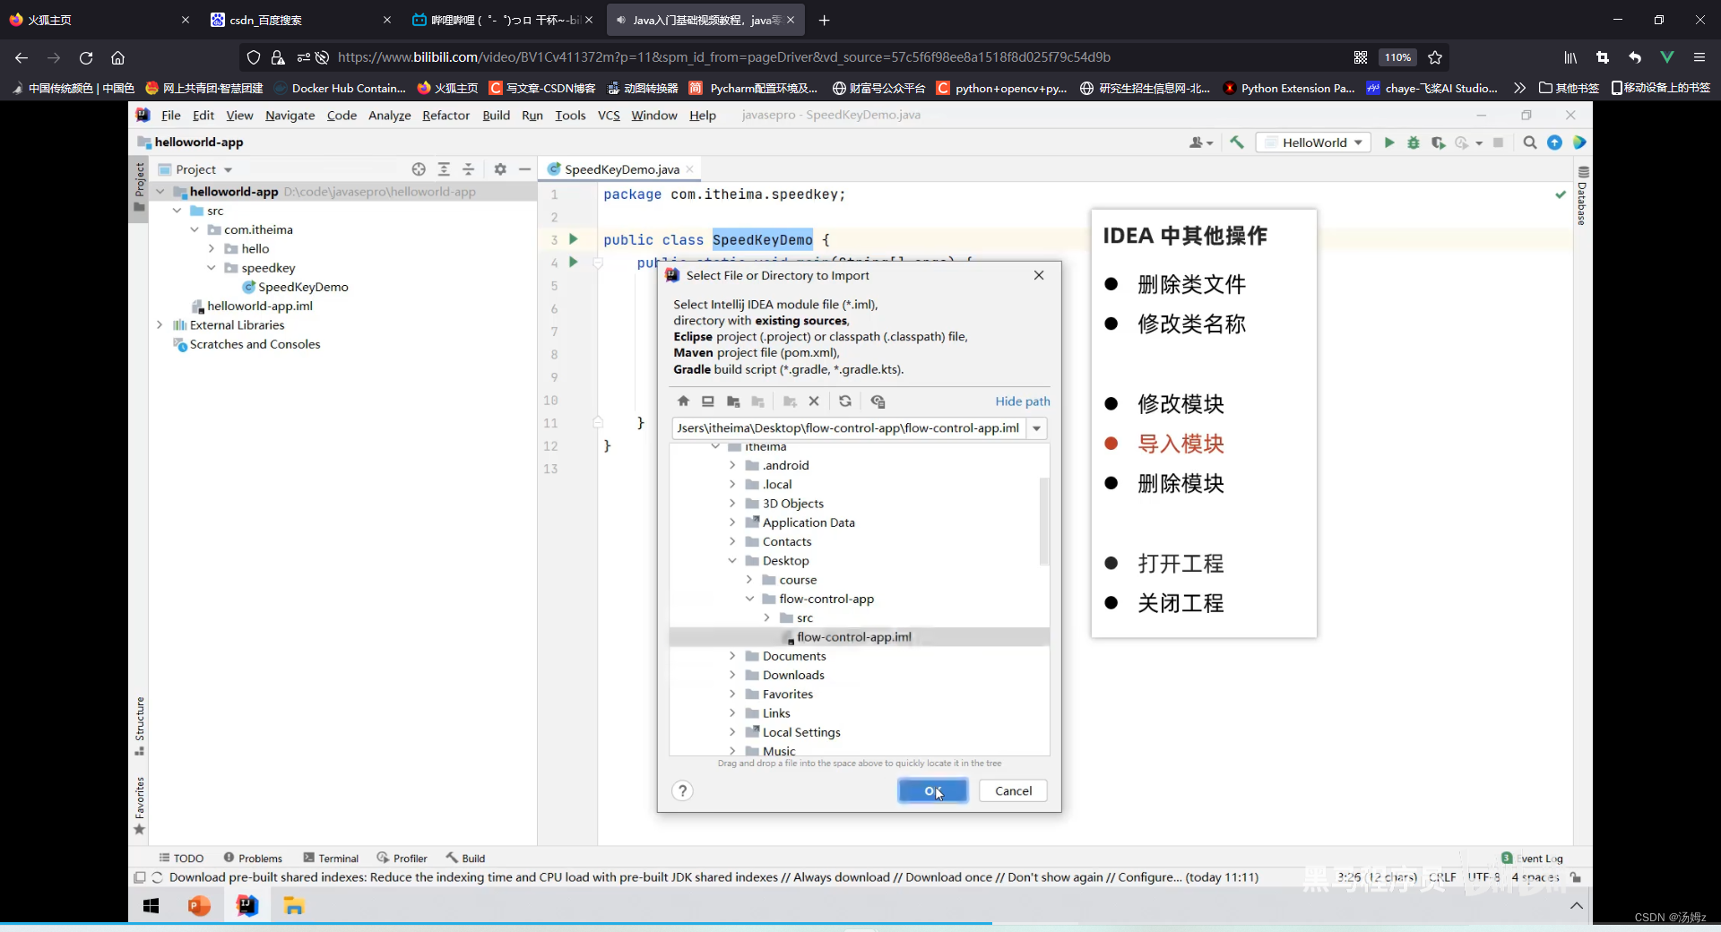Open the user account icon in IDE toolbar

(1200, 142)
